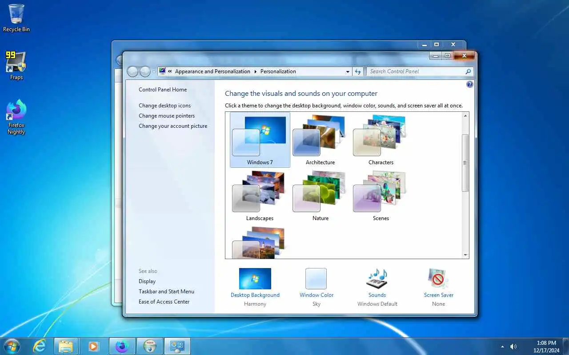
Task: Click the Sounds link text
Action: coord(377,295)
